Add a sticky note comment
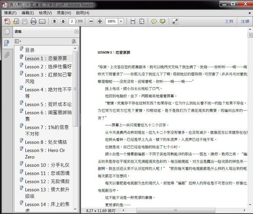 pos(154,21)
